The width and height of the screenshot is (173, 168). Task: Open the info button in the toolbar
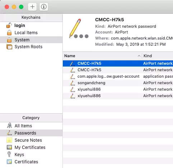click(44, 7)
